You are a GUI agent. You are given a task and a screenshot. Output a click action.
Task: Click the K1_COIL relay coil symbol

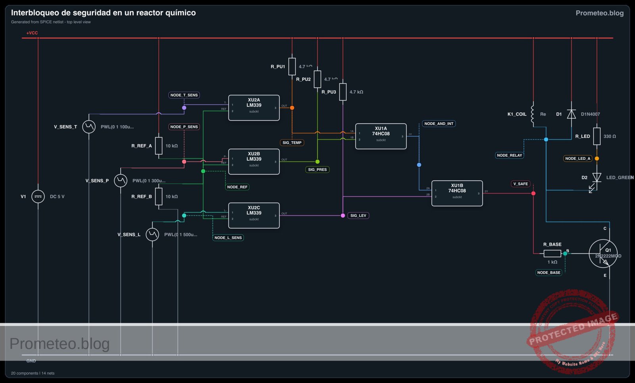click(533, 114)
